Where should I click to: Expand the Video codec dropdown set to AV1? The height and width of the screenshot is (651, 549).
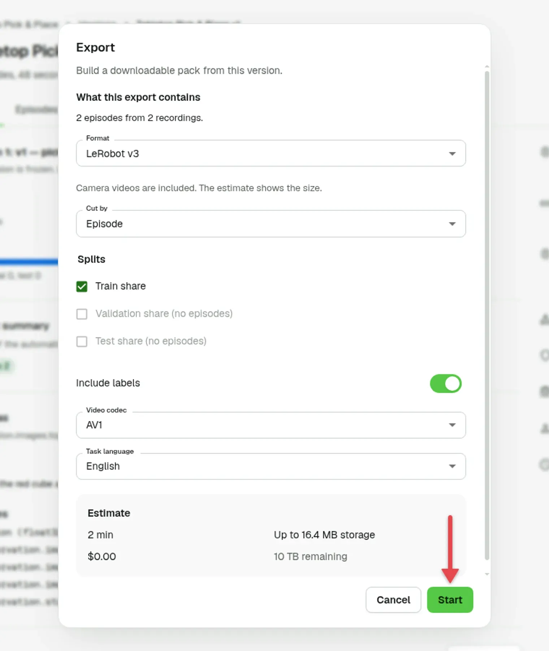(x=271, y=425)
